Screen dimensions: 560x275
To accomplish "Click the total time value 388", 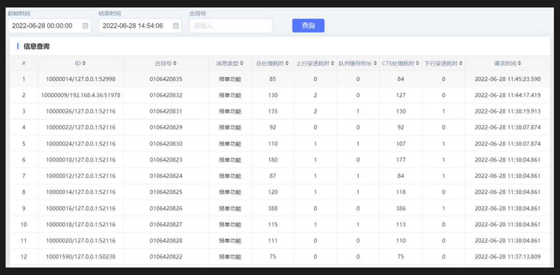I will (273, 208).
